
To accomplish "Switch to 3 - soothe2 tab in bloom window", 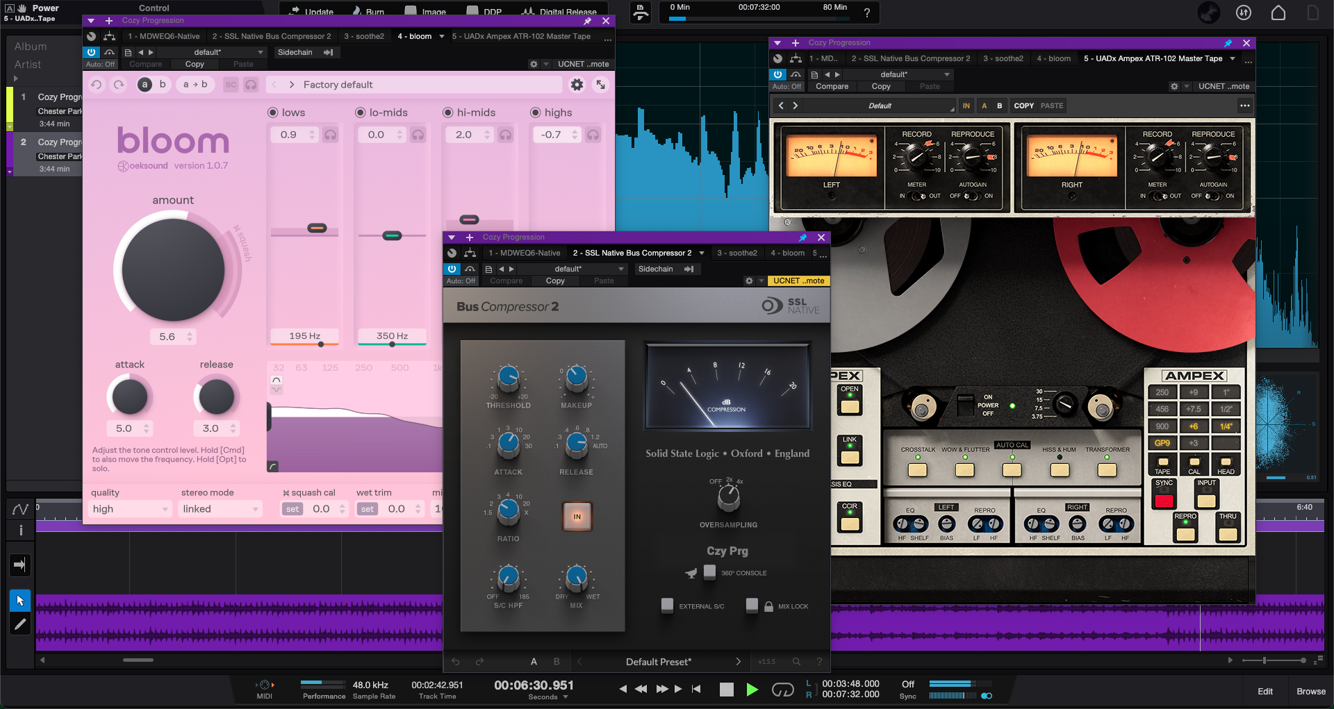I will (x=364, y=36).
